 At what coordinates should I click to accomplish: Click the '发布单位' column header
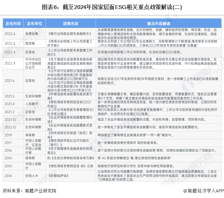[x=34, y=23]
